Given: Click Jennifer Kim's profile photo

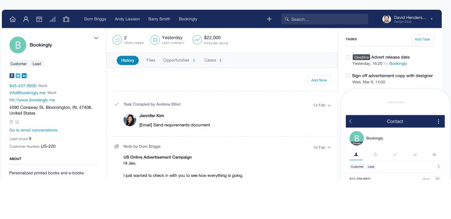Looking at the screenshot, I should coord(130,120).
